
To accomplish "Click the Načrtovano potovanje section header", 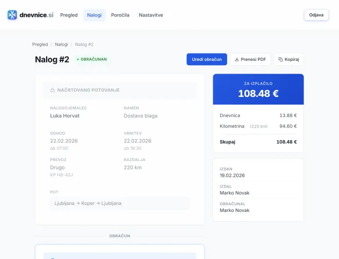I will click(x=120, y=90).
